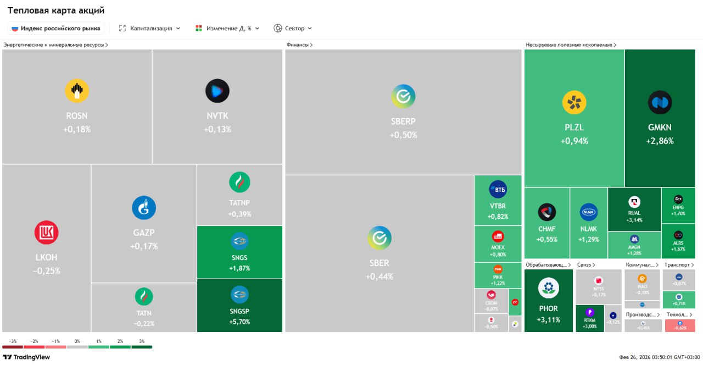Viewport: 703px width, 365px height.
Task: Click the MTSS logo
Action: pyautogui.click(x=599, y=280)
